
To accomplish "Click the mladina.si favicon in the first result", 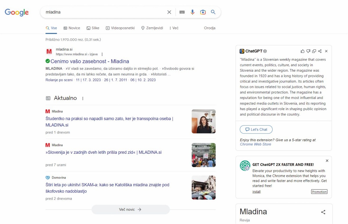I will (49, 52).
